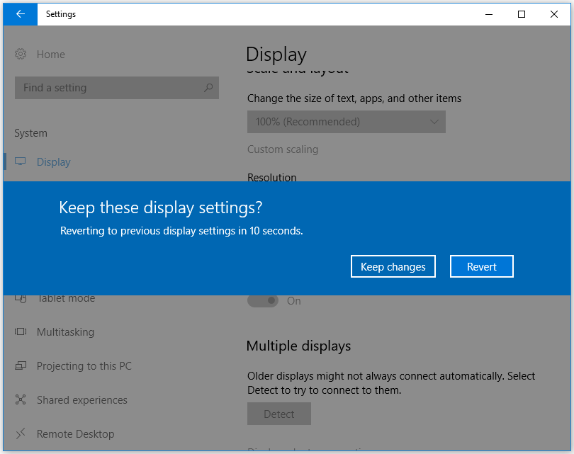Click the Shared experiences icon
This screenshot has height=454, width=574.
click(x=20, y=399)
